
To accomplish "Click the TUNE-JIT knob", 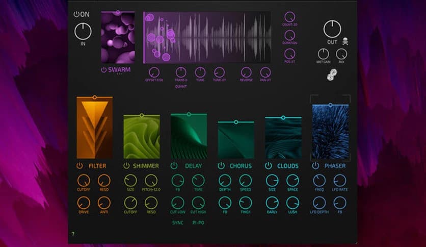I will click(219, 72).
